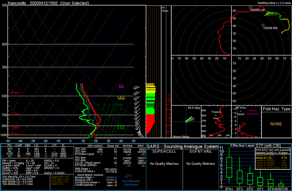Click the EF3 box plot label
The height and width of the screenshot is (191, 292).
click(x=239, y=189)
